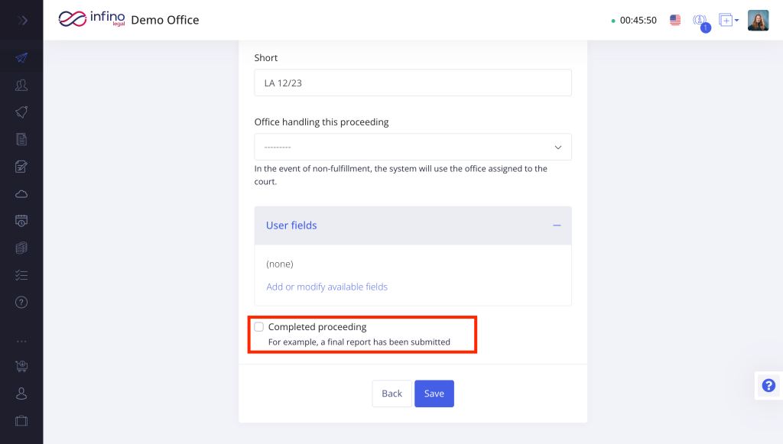Image resolution: width=783 pixels, height=444 pixels.
Task: Open the calendar icon in the sidebar
Action: pos(21,221)
